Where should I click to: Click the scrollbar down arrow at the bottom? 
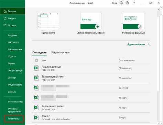pyautogui.click(x=158, y=123)
